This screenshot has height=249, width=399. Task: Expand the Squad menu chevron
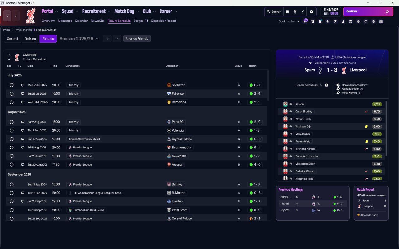pos(77,12)
